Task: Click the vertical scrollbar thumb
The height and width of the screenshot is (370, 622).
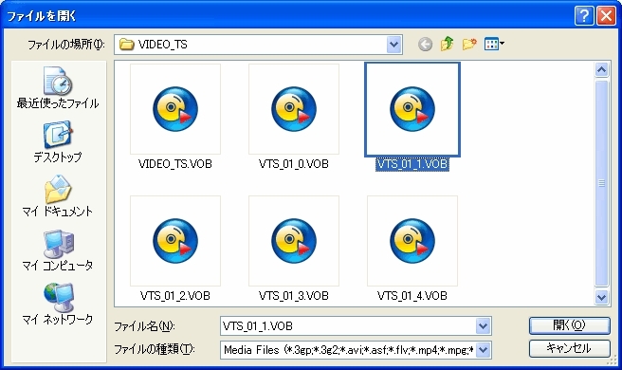Action: [x=602, y=183]
